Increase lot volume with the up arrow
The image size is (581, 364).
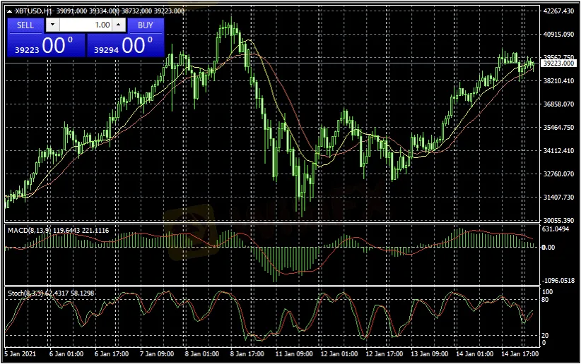[x=118, y=25]
